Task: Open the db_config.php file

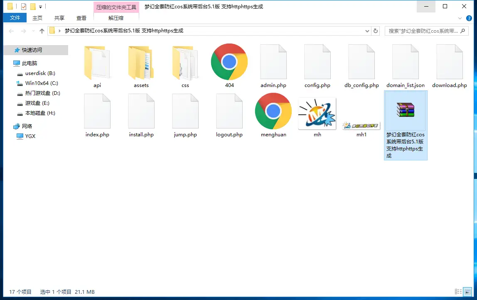Action: point(361,62)
